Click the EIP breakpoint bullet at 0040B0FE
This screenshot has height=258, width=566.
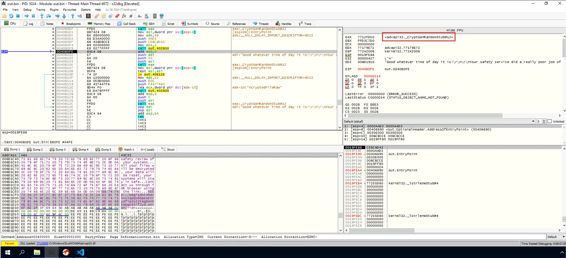point(53,52)
